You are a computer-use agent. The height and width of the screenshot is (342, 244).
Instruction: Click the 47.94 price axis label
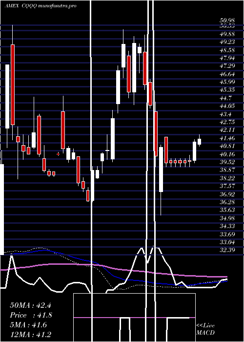click(x=227, y=58)
